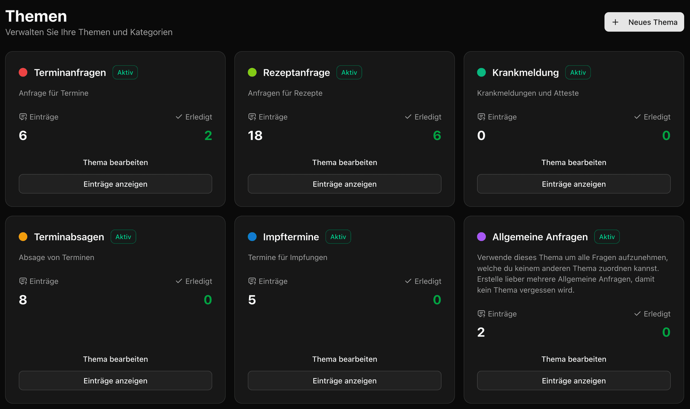Click the purple Allgemeine Anfragen color dot

coord(481,237)
